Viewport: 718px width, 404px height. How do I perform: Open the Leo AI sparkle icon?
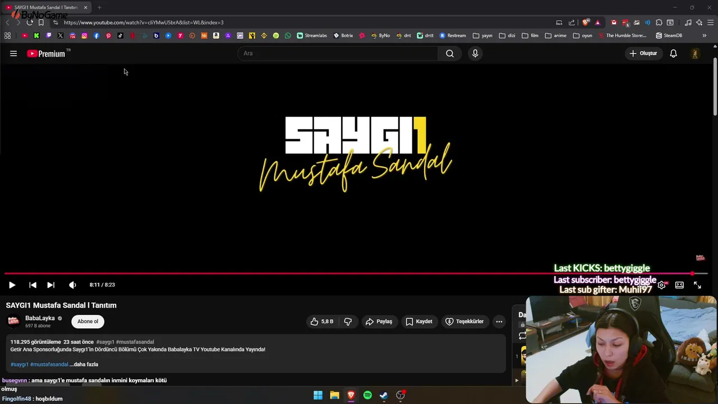(x=699, y=22)
